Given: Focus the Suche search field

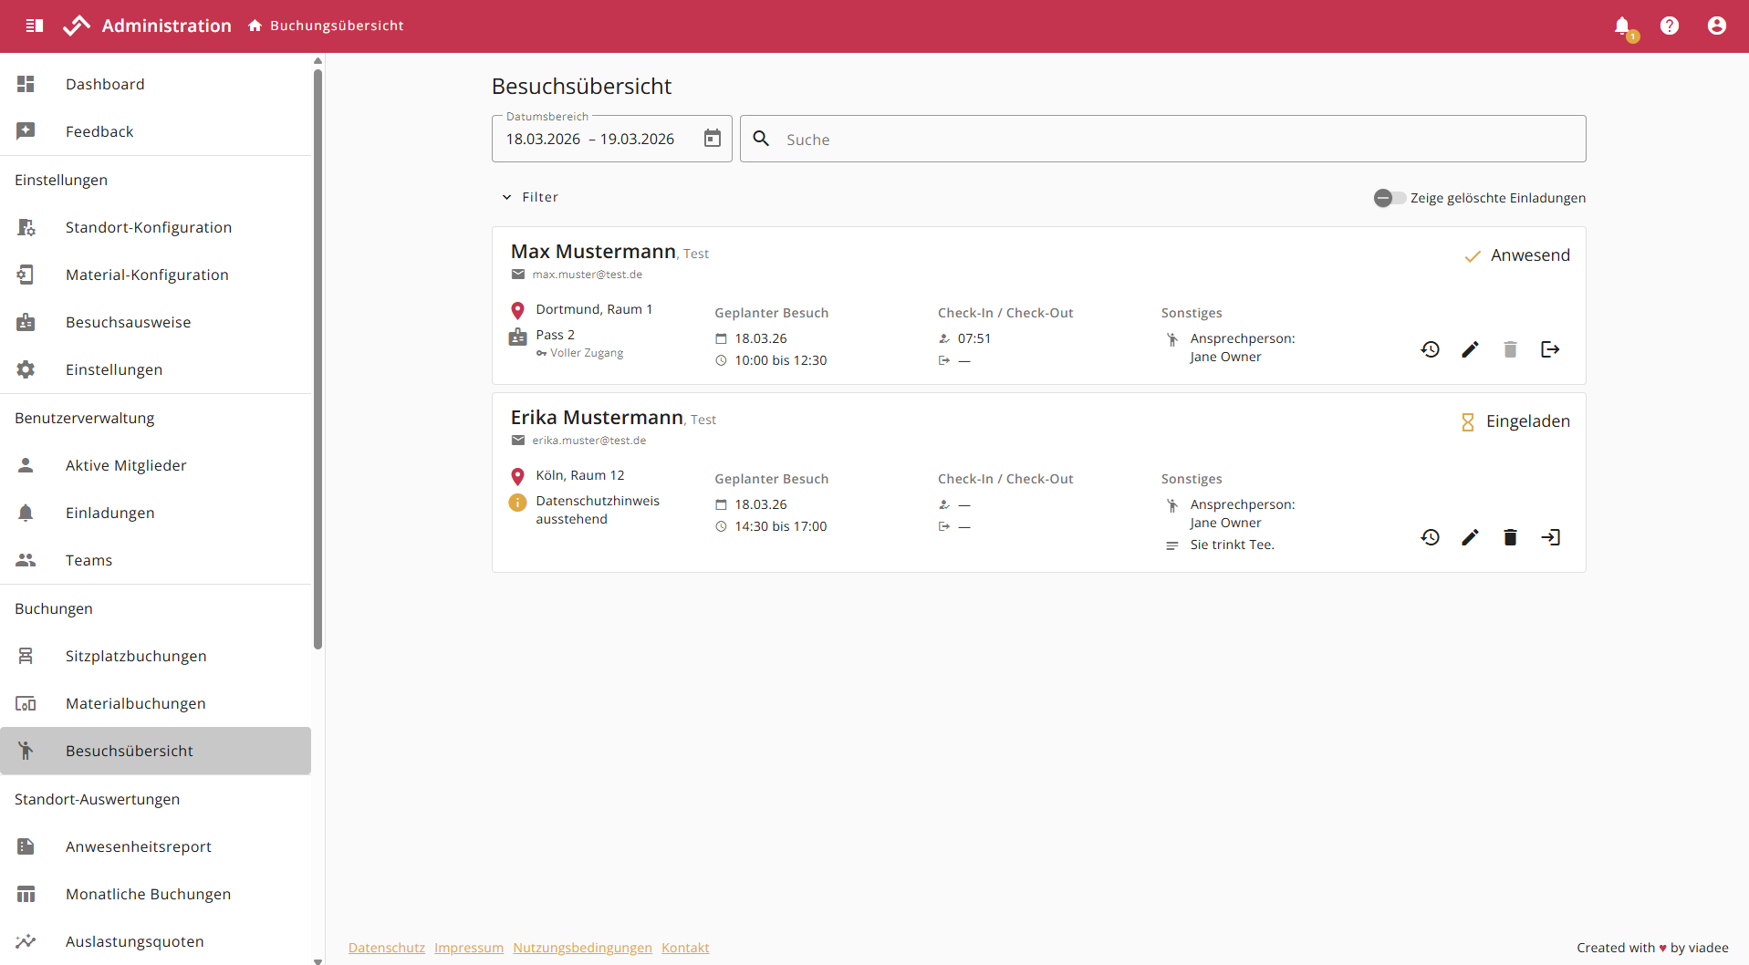Looking at the screenshot, I should (x=1177, y=140).
